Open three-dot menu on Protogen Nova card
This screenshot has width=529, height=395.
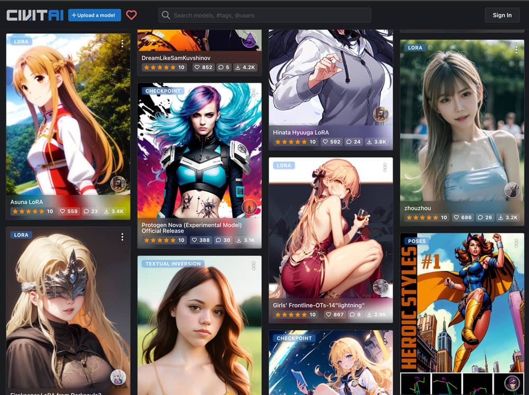pyautogui.click(x=253, y=93)
